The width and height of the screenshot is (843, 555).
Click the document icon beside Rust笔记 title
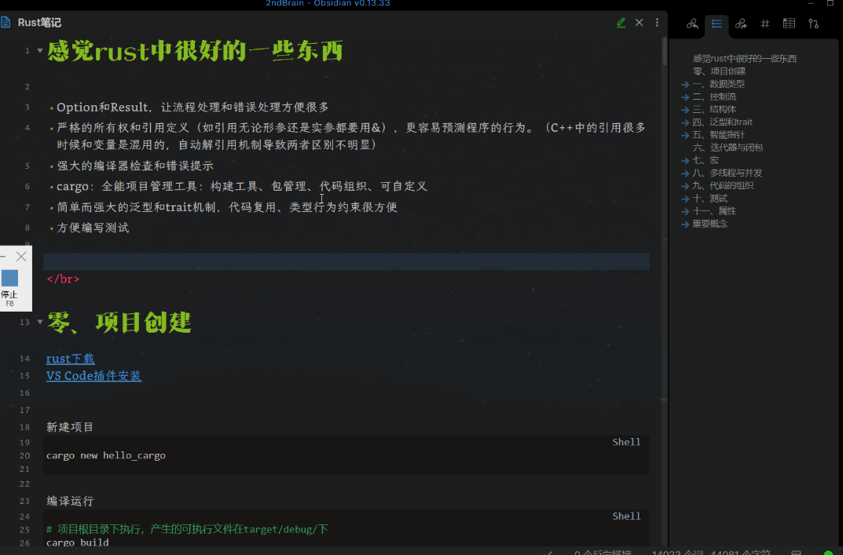coord(5,23)
